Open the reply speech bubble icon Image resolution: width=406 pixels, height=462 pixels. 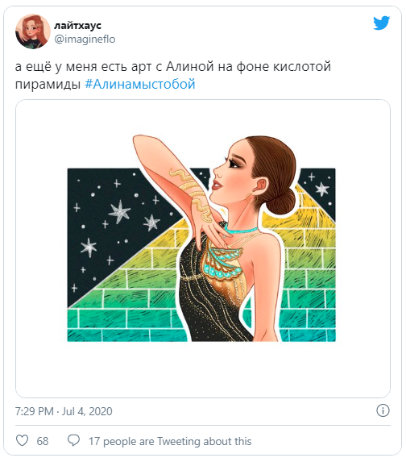pos(73,440)
